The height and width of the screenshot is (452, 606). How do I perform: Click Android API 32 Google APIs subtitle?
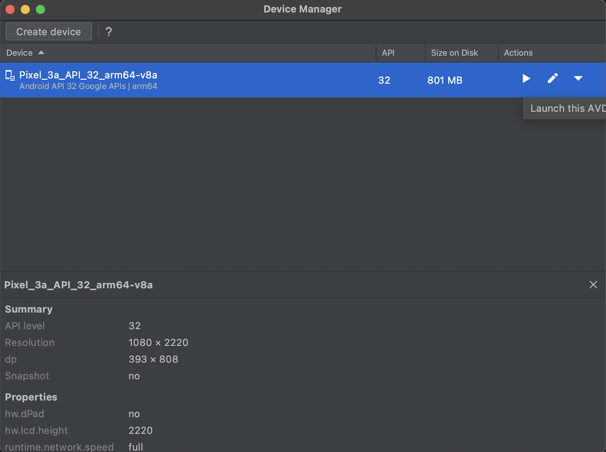click(88, 87)
